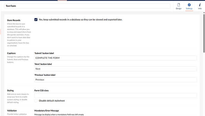The width and height of the screenshot is (205, 116).
Task: Click the "'Previous' button label" caption
Action: pyautogui.click(x=45, y=75)
